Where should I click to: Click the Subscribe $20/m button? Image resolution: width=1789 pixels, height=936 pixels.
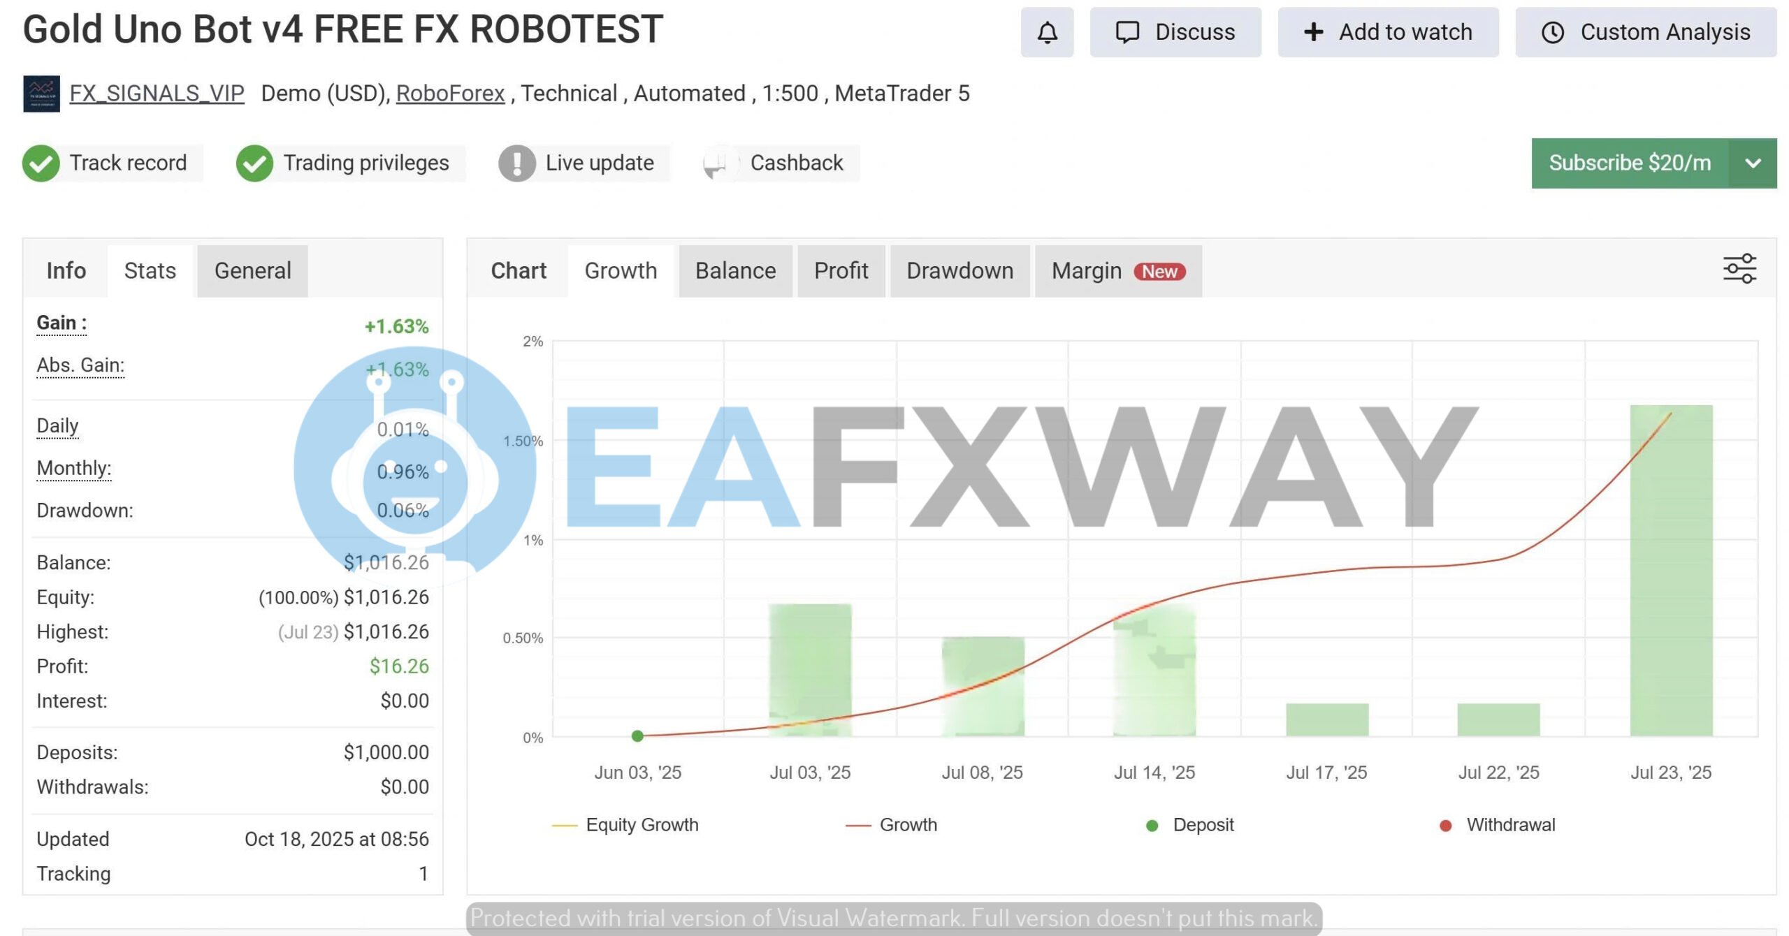pyautogui.click(x=1630, y=163)
